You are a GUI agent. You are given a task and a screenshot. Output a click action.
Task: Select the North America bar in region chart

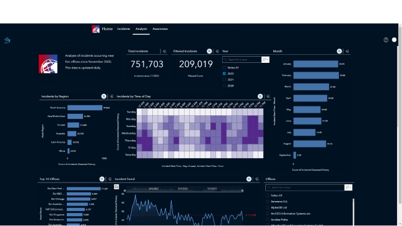(85, 108)
